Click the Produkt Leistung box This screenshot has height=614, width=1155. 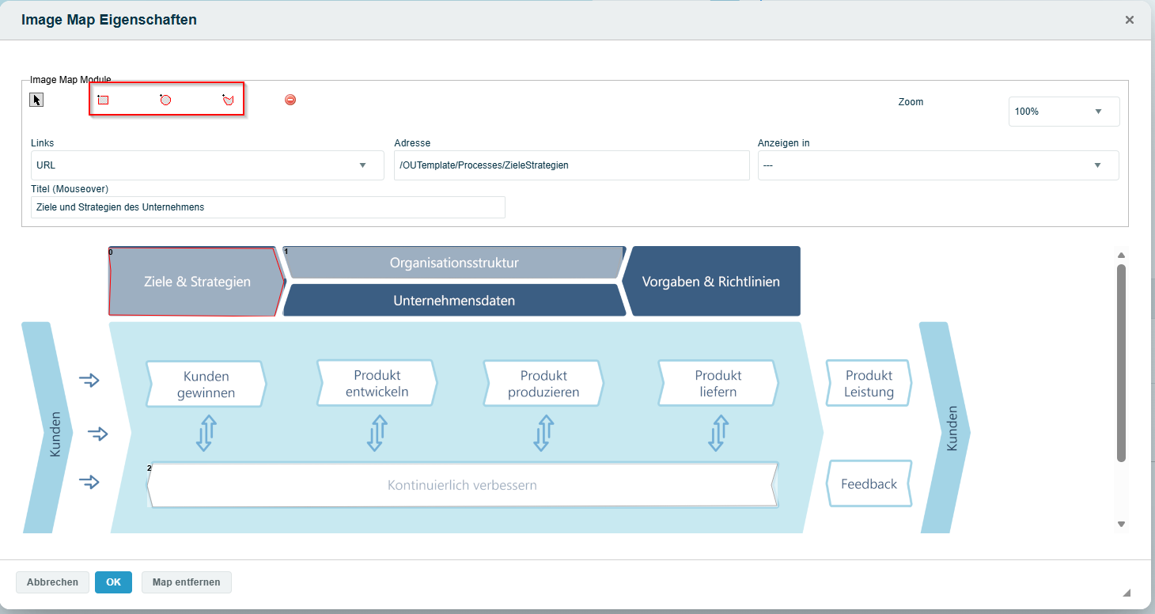point(869,384)
